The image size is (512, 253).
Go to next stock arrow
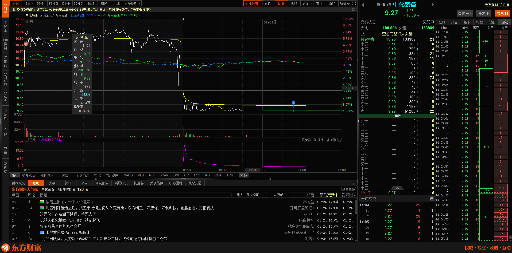click(x=433, y=5)
